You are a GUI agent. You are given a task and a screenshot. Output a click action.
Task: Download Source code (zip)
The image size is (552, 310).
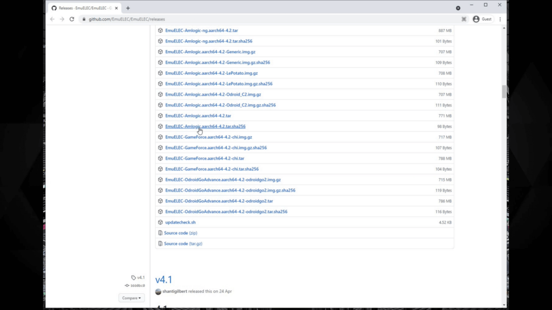(181, 233)
